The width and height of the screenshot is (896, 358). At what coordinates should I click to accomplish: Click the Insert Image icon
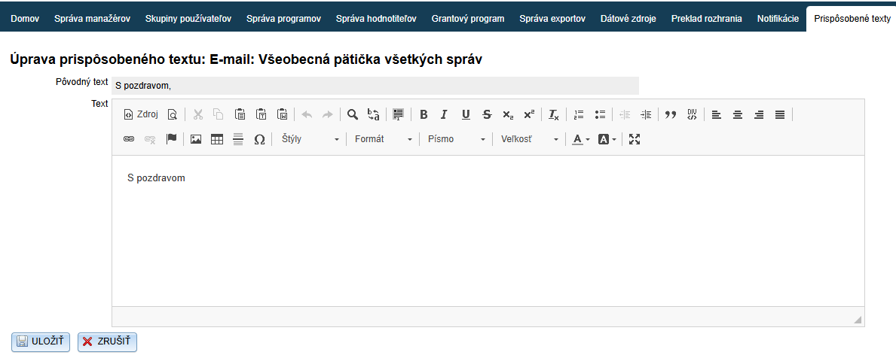[x=196, y=139]
